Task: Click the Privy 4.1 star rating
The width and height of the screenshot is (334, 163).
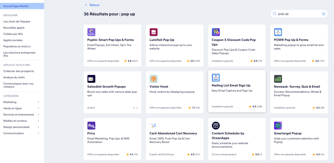Action: tap(132, 154)
